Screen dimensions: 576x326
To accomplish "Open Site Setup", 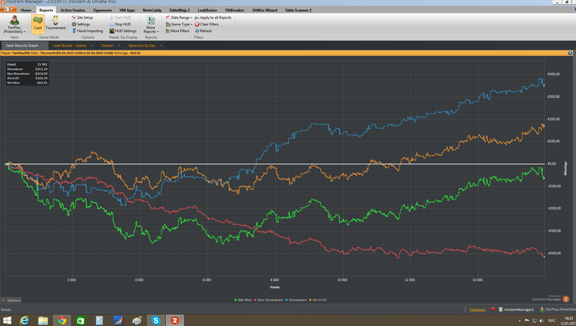I will 82,17.
